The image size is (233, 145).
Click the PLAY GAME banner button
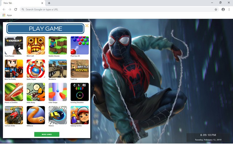[45, 29]
